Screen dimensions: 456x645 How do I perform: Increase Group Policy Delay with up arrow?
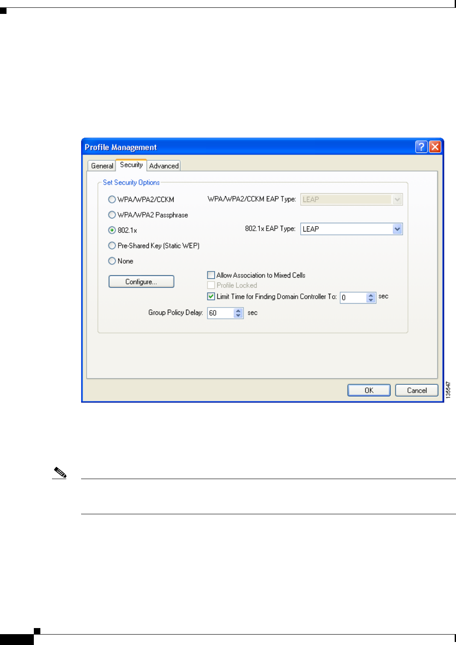point(238,311)
